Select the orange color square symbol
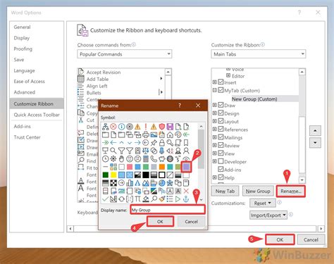Viewport: 334px width, 264px height. click(x=162, y=167)
